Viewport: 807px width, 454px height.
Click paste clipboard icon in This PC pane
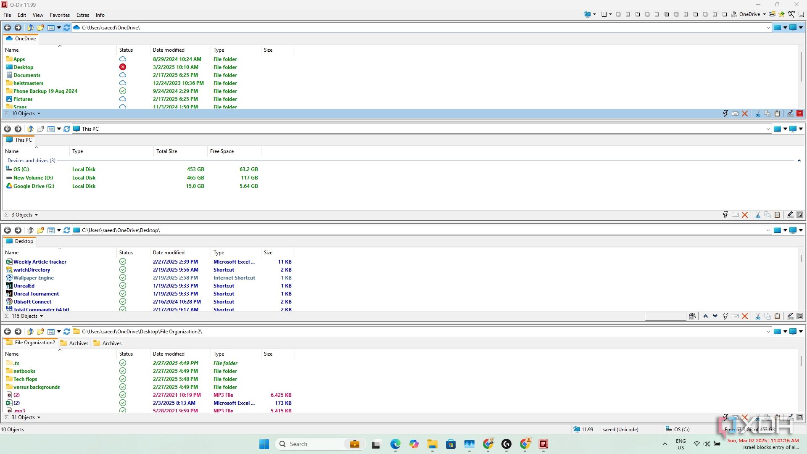[x=777, y=215]
